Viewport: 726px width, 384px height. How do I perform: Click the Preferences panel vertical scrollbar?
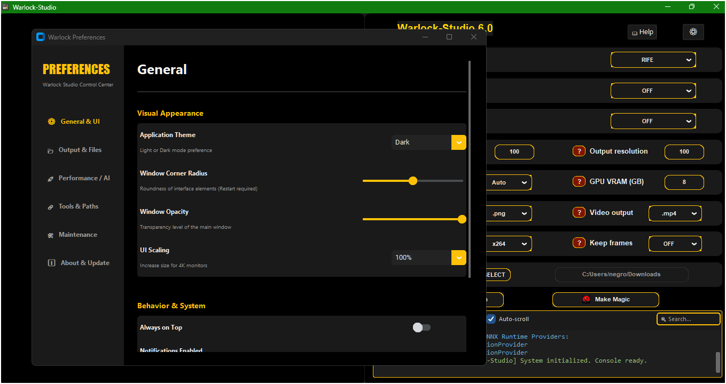[x=470, y=169]
